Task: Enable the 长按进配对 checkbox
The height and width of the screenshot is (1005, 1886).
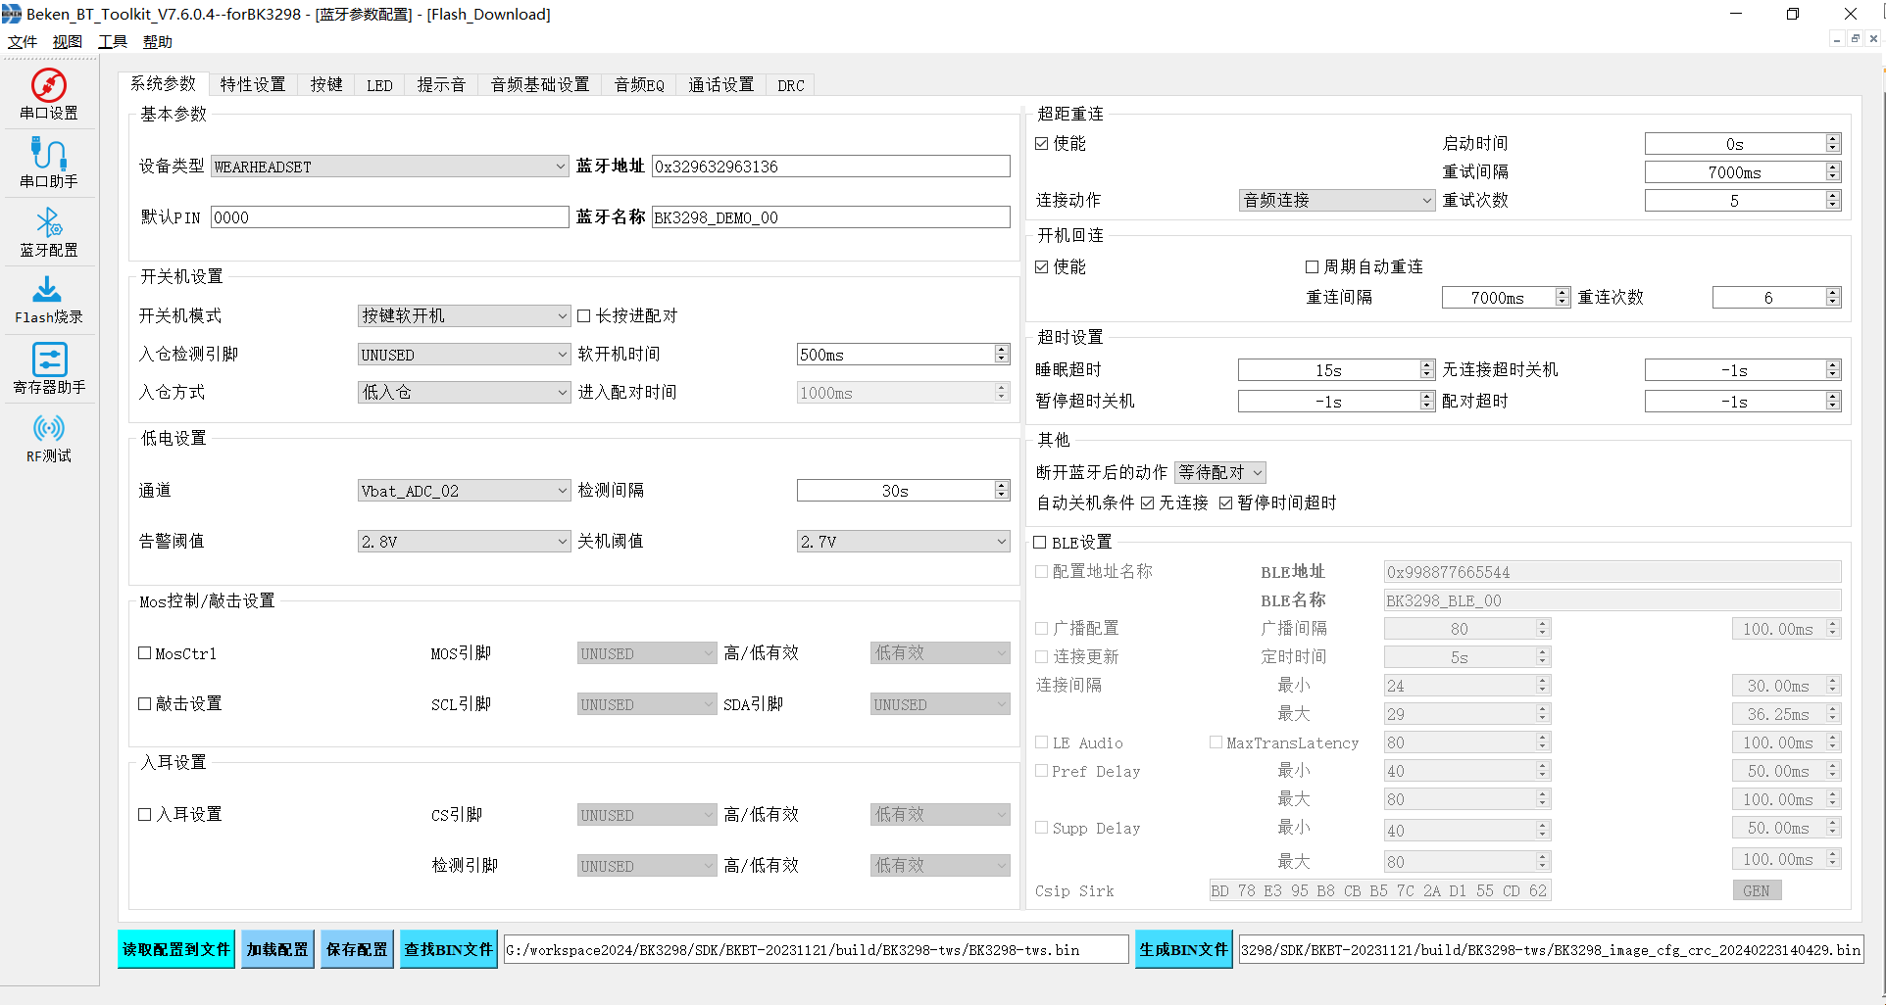Action: coord(584,315)
